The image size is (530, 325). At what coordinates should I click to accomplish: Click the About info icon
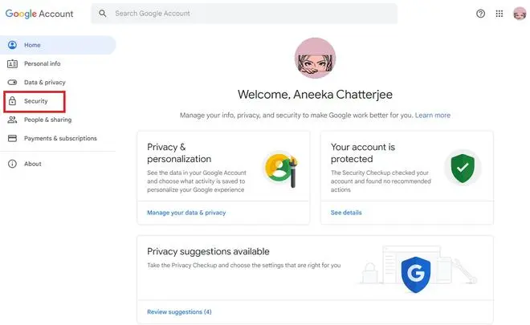click(12, 164)
